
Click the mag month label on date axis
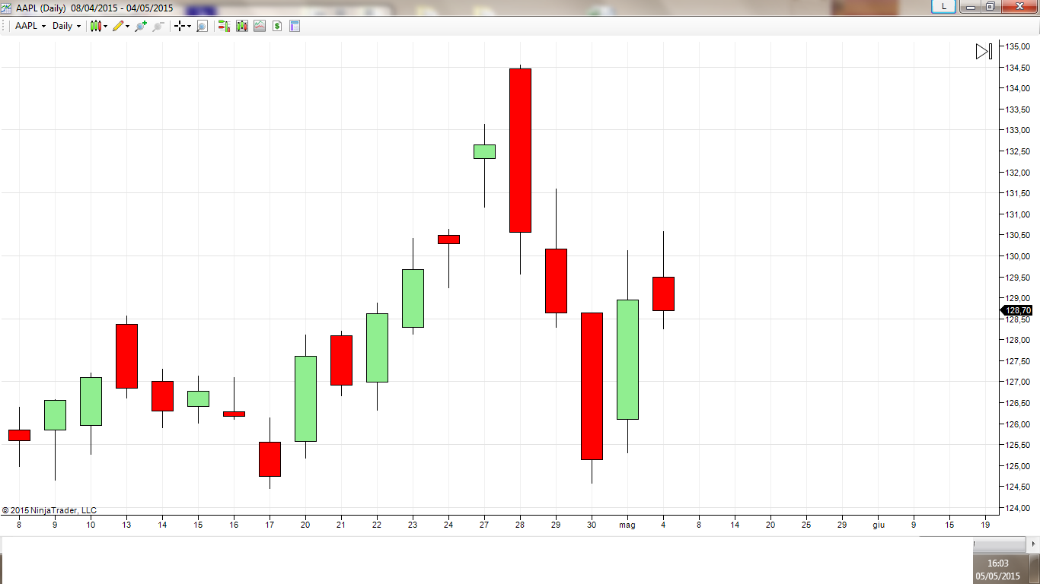[627, 525]
